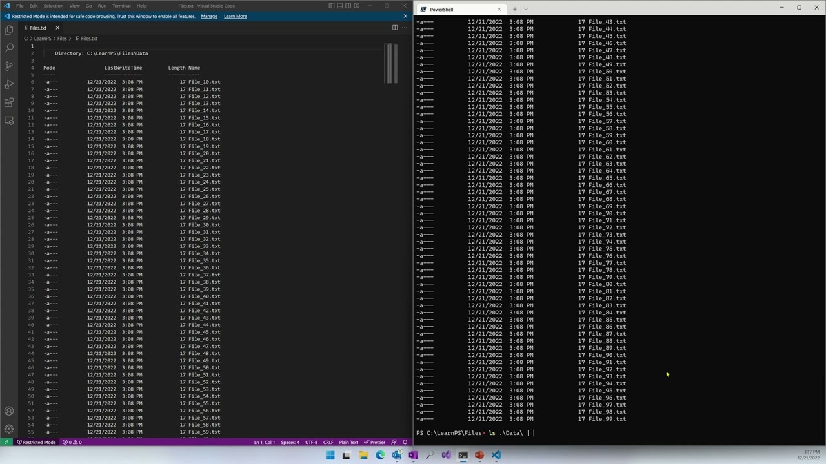Click Ln 1, Col 1 status entry
Screen dimensions: 826x464
[x=265, y=442]
